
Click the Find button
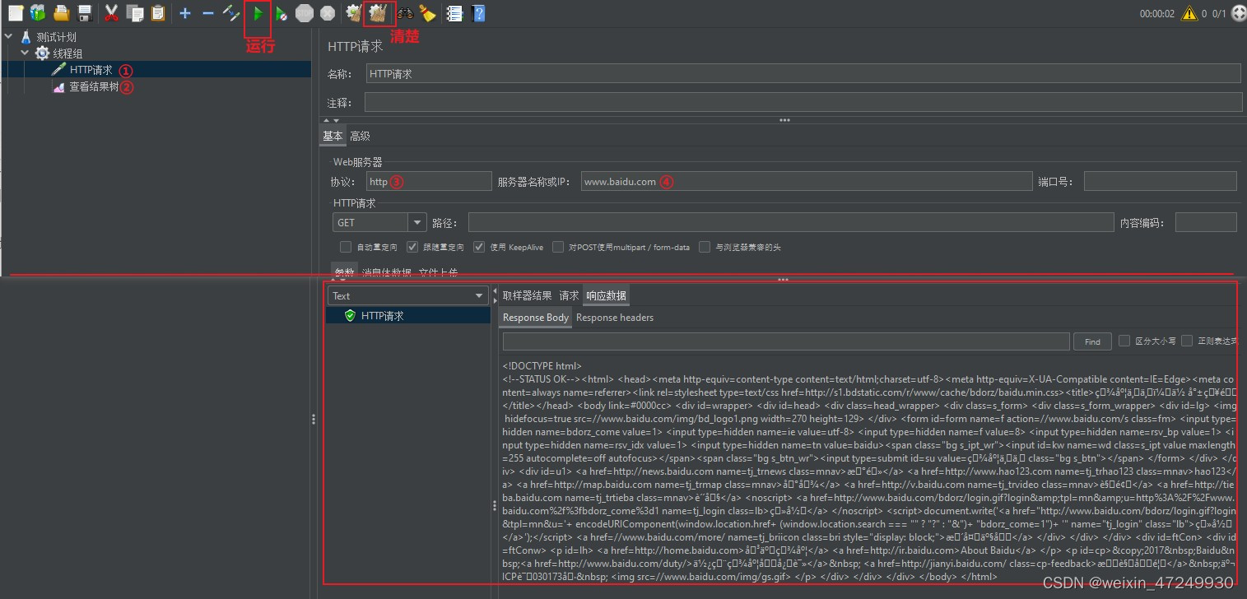[1092, 341]
